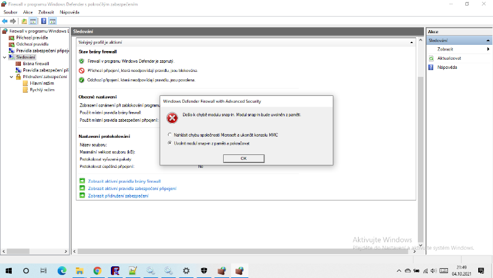
Task: Click green arrow icon beside brány firewall link
Action: click(82, 181)
